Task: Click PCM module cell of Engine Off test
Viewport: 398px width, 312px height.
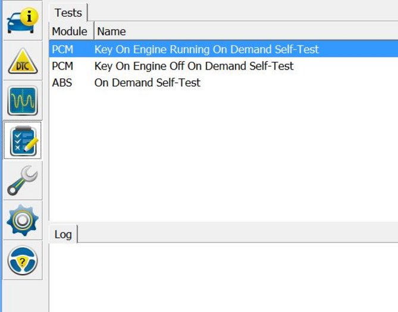Action: tap(62, 66)
